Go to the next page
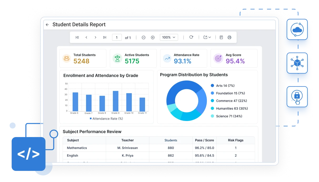Screen dimensions: 319x182 click(x=95, y=37)
